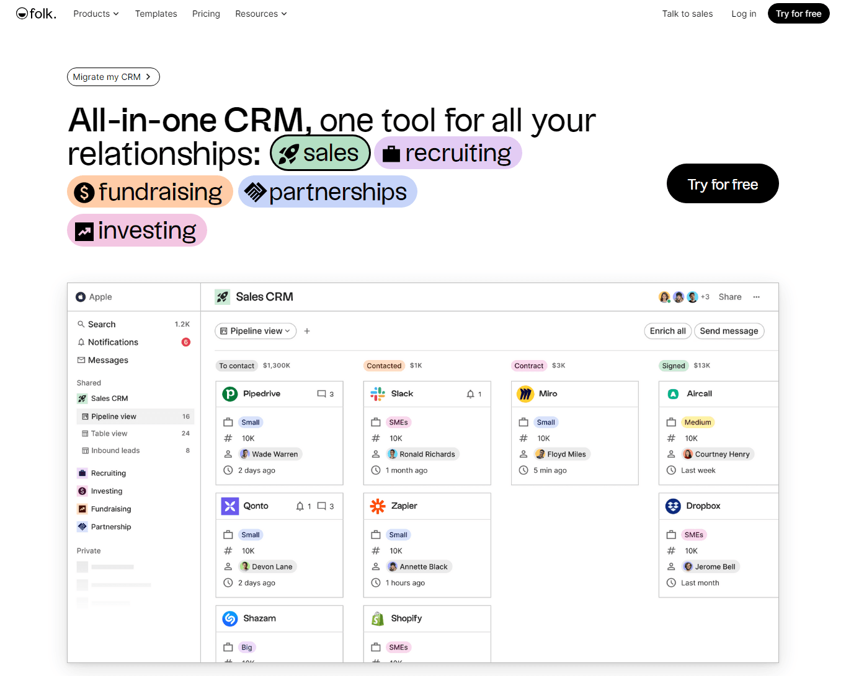Select the pink investing pill tag
The height and width of the screenshot is (676, 846).
pos(136,230)
